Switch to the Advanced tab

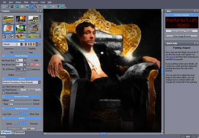18,133
